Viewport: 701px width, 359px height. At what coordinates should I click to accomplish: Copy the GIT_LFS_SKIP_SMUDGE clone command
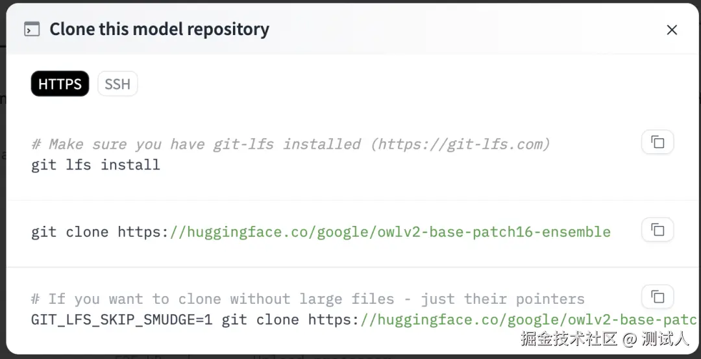[x=658, y=297]
